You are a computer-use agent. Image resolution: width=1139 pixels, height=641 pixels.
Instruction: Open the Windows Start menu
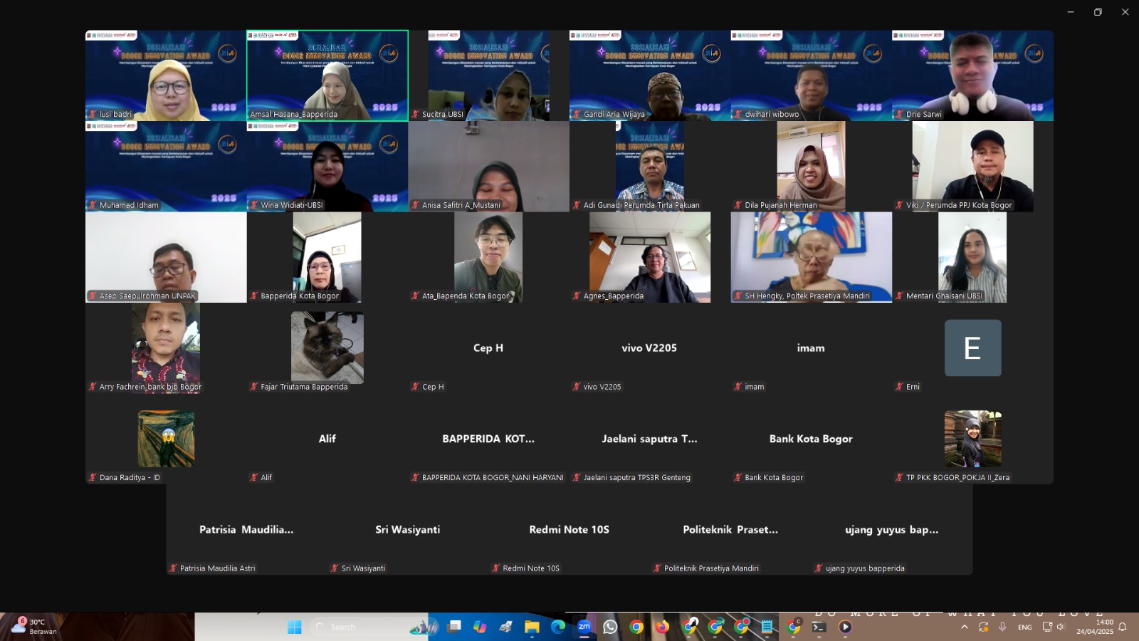pos(294,627)
